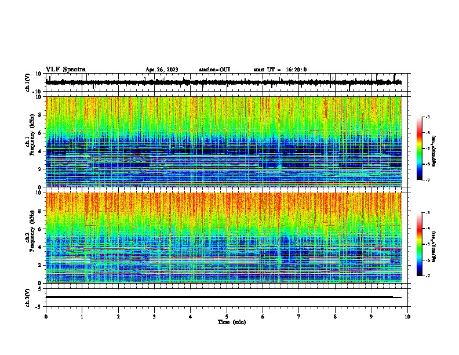Click the time axis end label "10"

[x=407, y=317]
